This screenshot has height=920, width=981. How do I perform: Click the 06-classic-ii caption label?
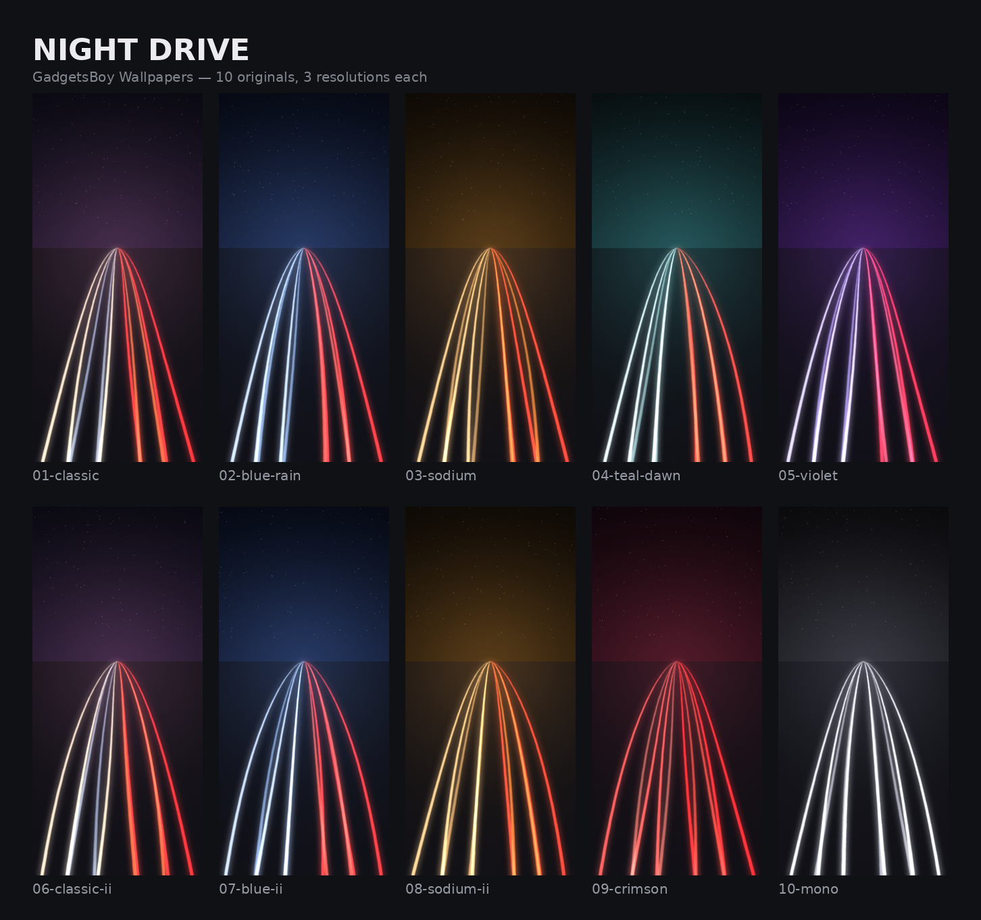pyautogui.click(x=72, y=889)
